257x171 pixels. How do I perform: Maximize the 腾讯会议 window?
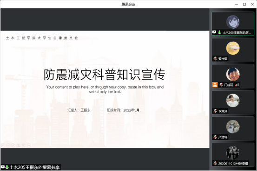(244, 4)
